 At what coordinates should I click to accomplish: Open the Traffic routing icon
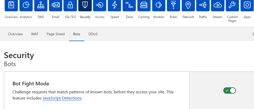[203, 5]
